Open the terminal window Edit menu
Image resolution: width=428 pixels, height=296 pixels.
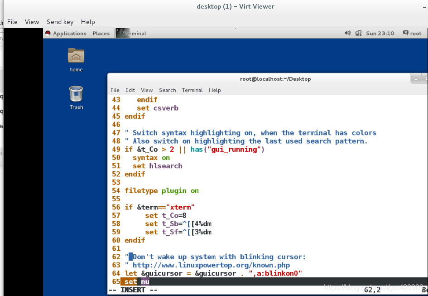click(130, 90)
